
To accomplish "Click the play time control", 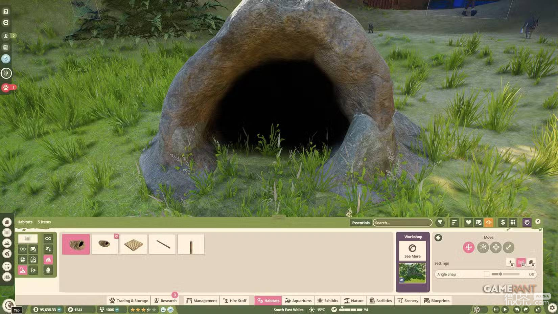I will 505,309.
